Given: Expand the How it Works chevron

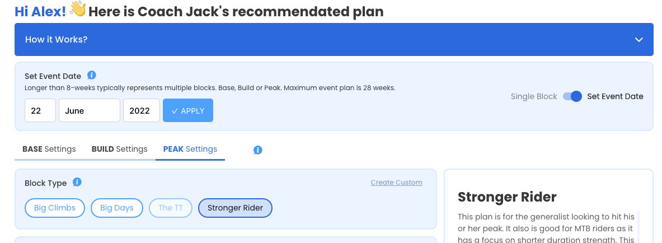Looking at the screenshot, I should [x=639, y=40].
